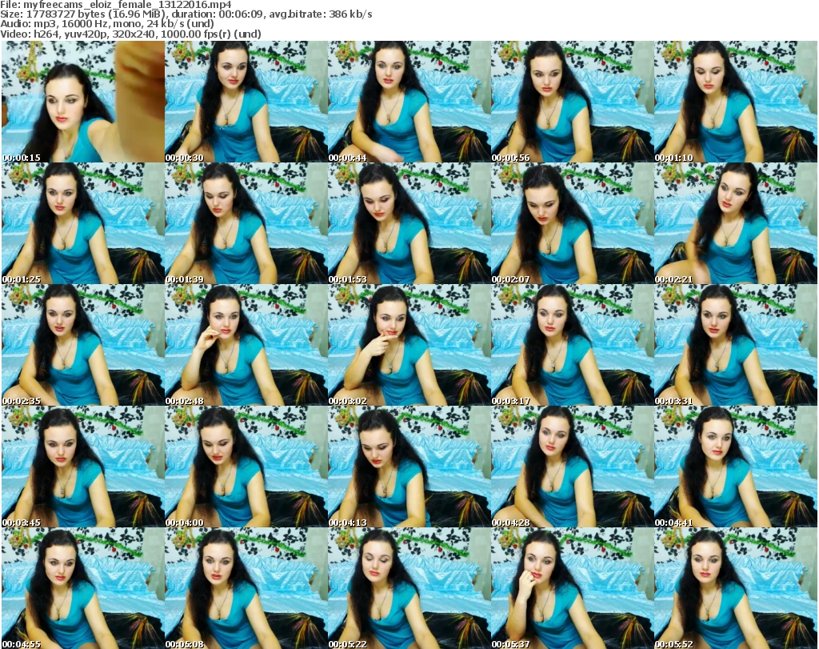Click the Size and duration info line
The width and height of the screenshot is (819, 649).
186,14
